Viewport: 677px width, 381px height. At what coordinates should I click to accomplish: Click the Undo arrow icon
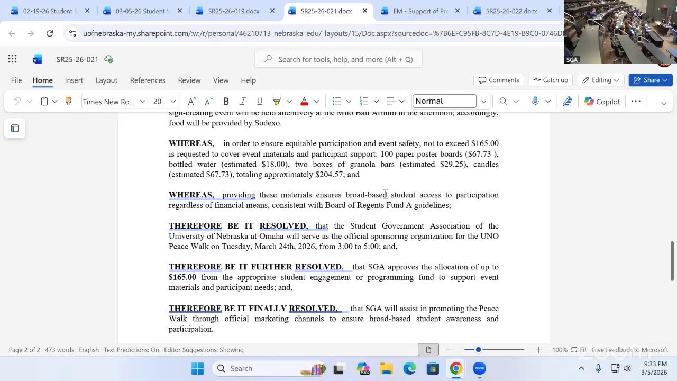(17, 101)
